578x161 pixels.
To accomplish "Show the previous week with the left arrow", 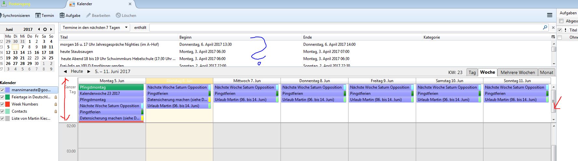I will tap(65, 71).
